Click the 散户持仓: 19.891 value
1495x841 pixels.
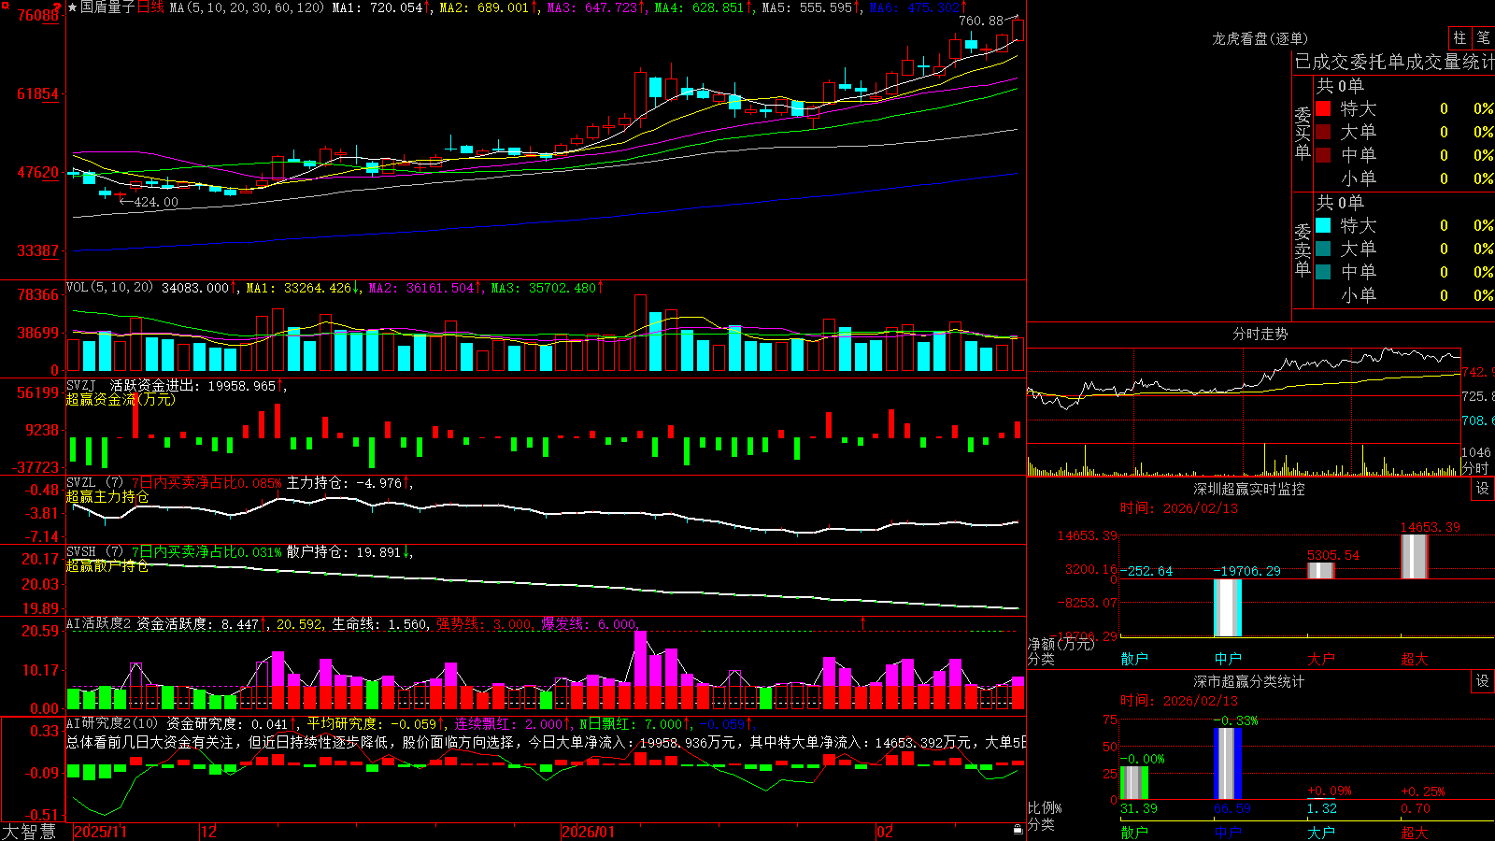(x=344, y=552)
